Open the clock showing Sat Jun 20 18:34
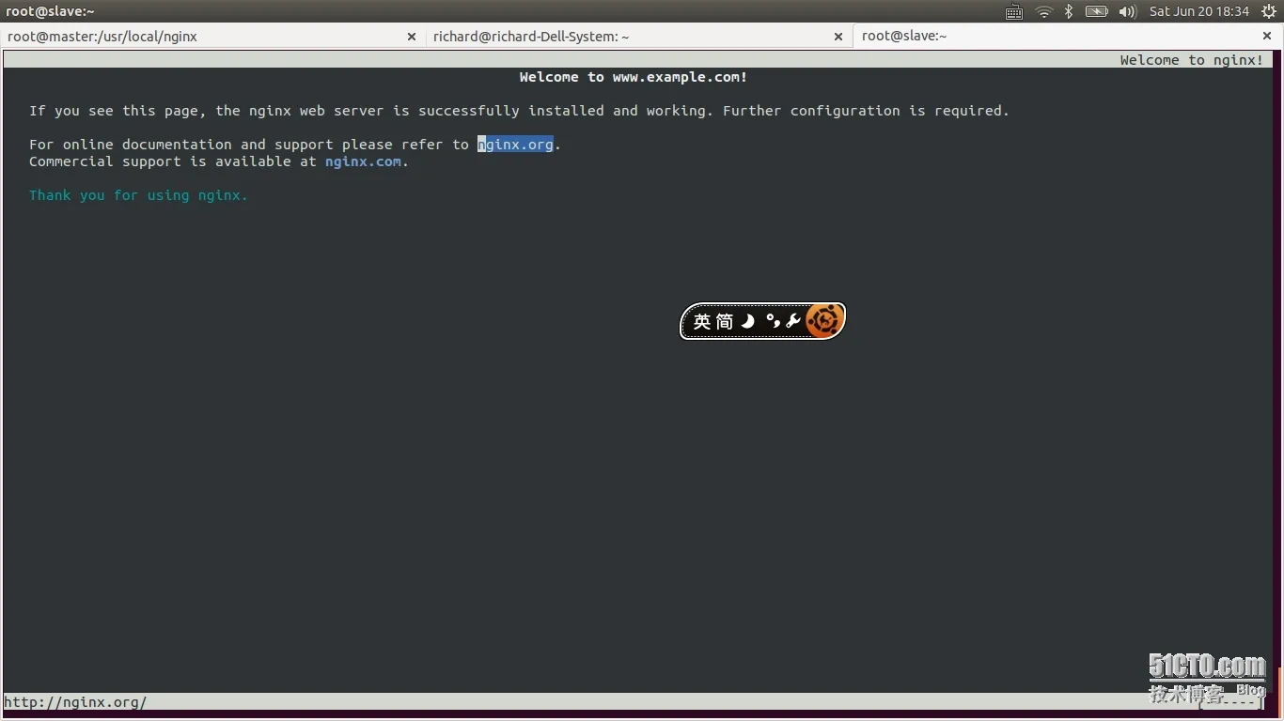 [x=1199, y=11]
